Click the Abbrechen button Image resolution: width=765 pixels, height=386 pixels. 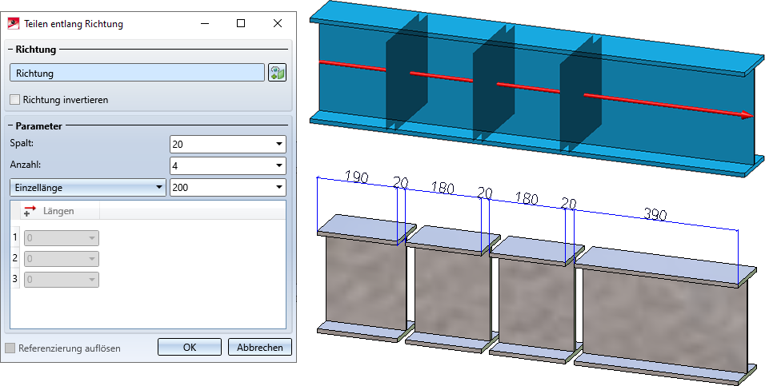pyautogui.click(x=260, y=347)
